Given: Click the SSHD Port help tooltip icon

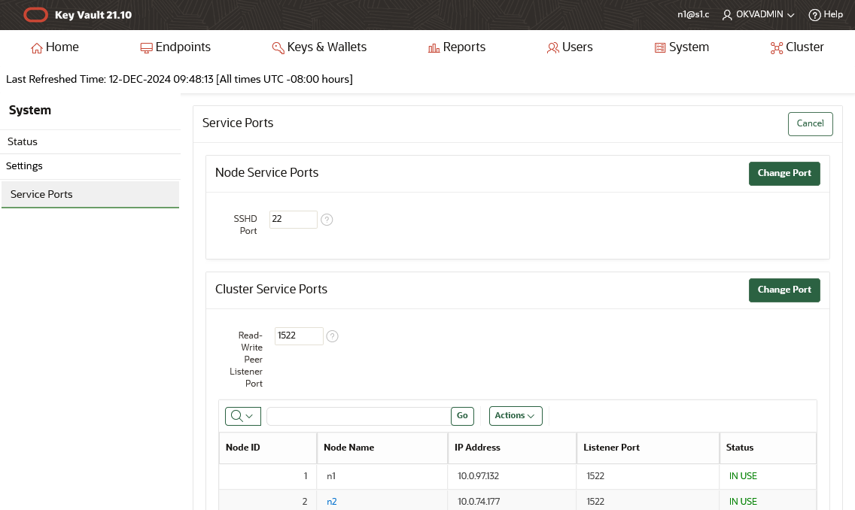Looking at the screenshot, I should (x=327, y=219).
